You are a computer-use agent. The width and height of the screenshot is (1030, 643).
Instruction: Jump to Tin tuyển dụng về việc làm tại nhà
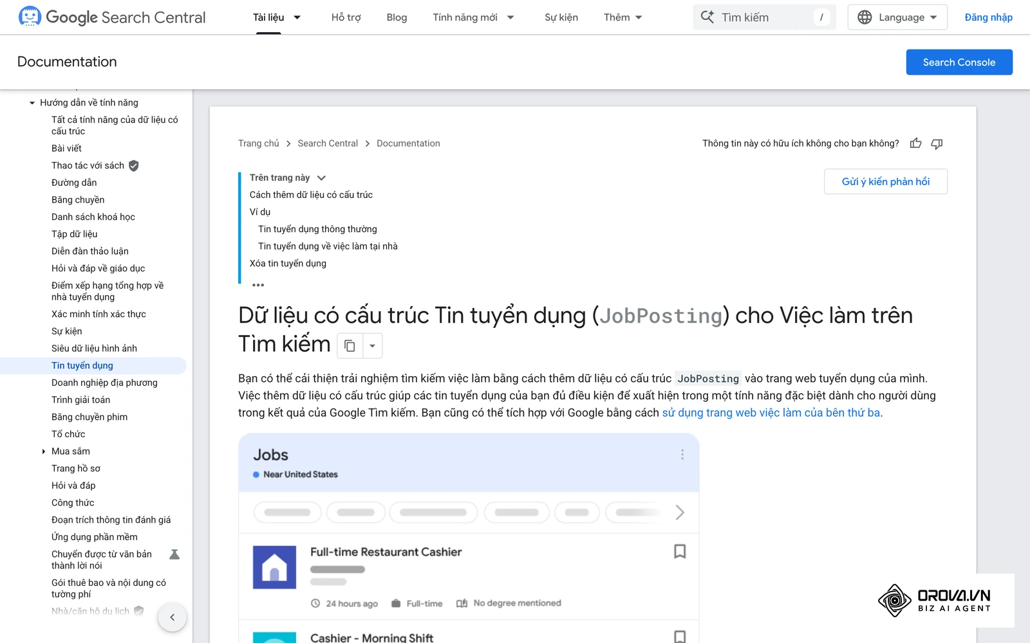[x=328, y=246]
